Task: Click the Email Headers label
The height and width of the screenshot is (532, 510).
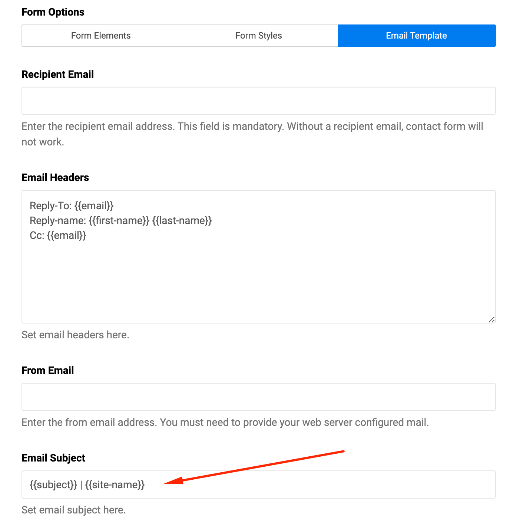Action: (55, 178)
